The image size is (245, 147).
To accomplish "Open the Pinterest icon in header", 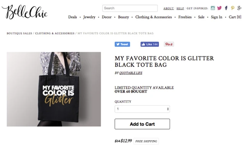I will click(x=232, y=8).
